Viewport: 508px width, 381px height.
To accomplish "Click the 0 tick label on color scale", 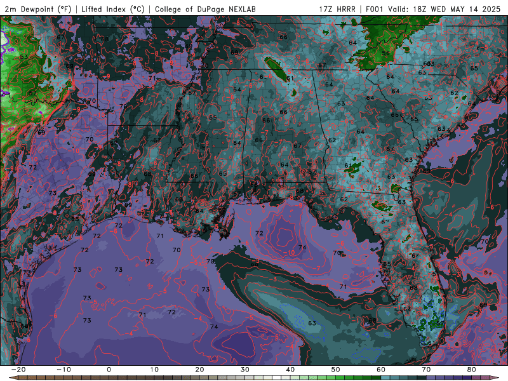I will tap(109, 370).
